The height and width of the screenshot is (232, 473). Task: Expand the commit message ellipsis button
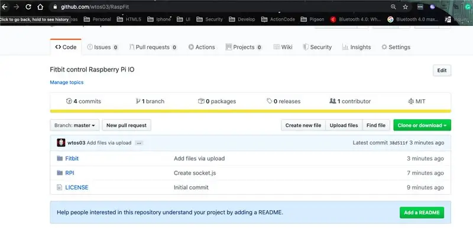point(139,143)
